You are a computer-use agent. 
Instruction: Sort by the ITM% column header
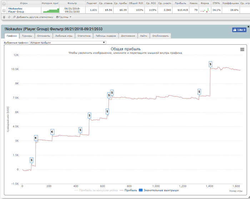point(216,3)
